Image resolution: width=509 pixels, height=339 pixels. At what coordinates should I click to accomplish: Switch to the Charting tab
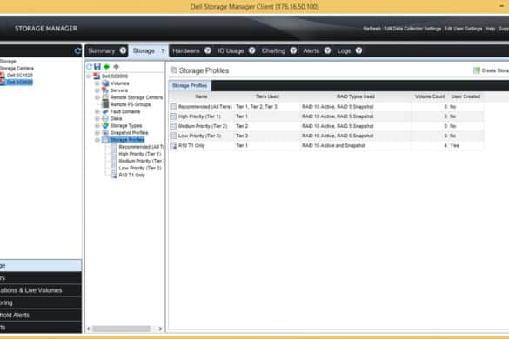point(273,51)
